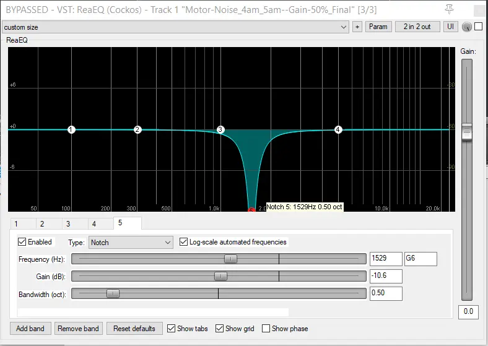Disable the band Enabled checkbox

click(x=23, y=242)
